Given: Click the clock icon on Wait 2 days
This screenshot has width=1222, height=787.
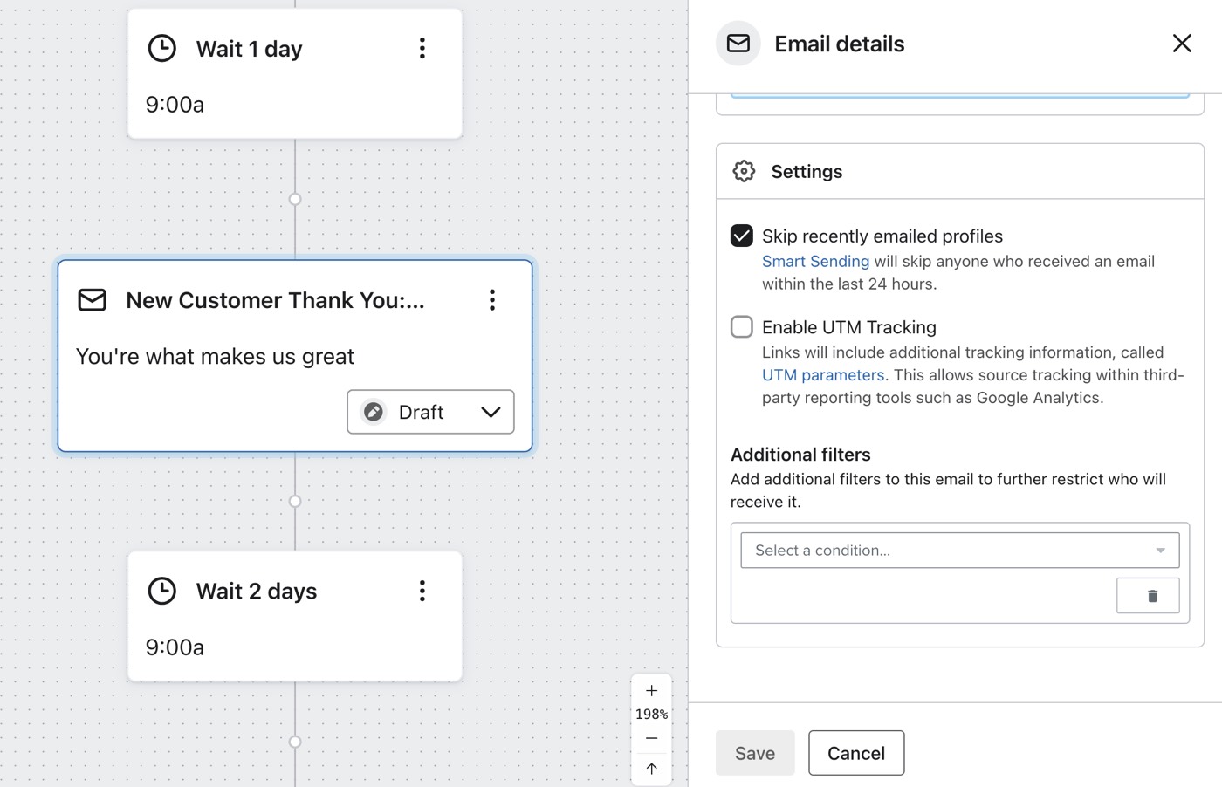Looking at the screenshot, I should [x=162, y=591].
